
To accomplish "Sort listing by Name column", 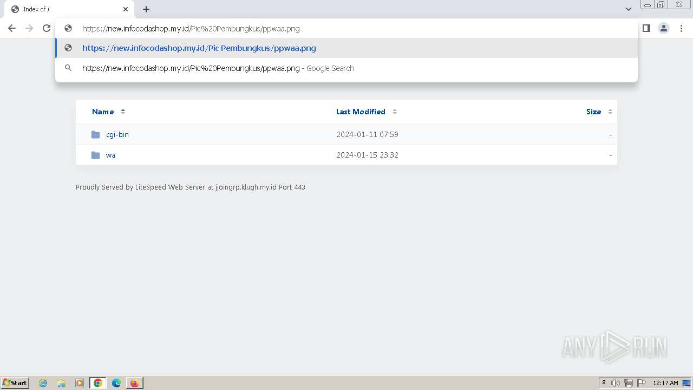I will pos(103,112).
